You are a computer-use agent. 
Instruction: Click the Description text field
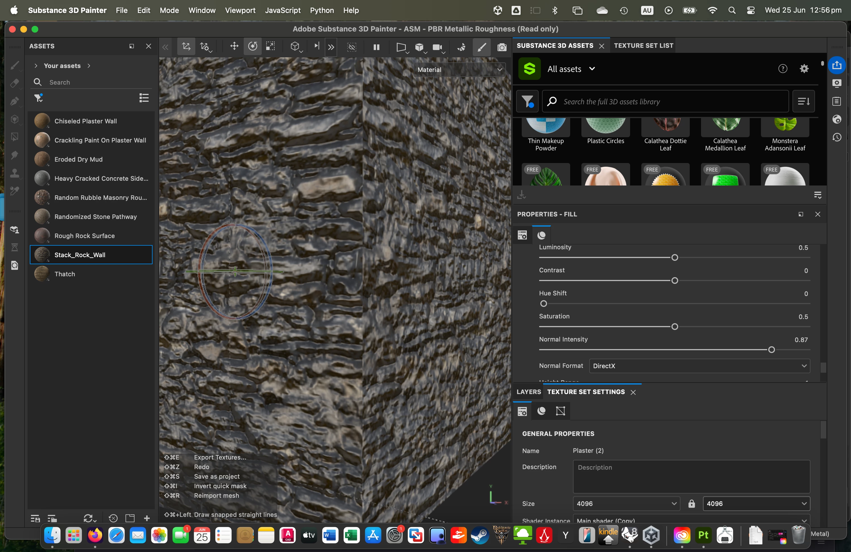(x=691, y=476)
